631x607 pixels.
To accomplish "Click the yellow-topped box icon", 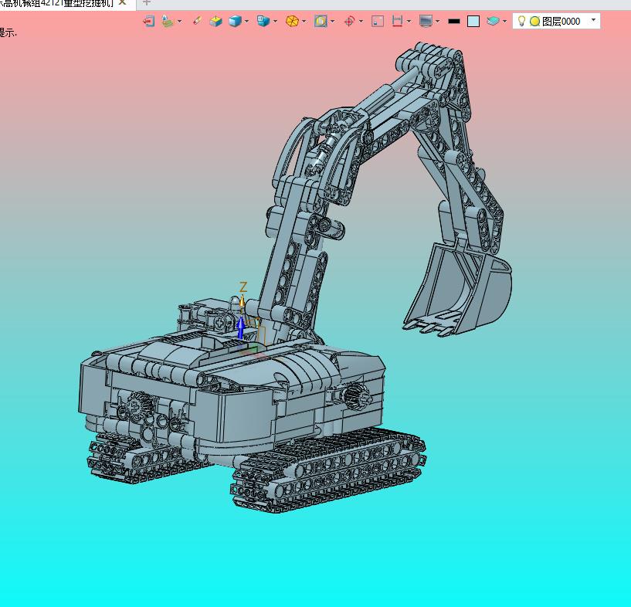I will pos(216,22).
